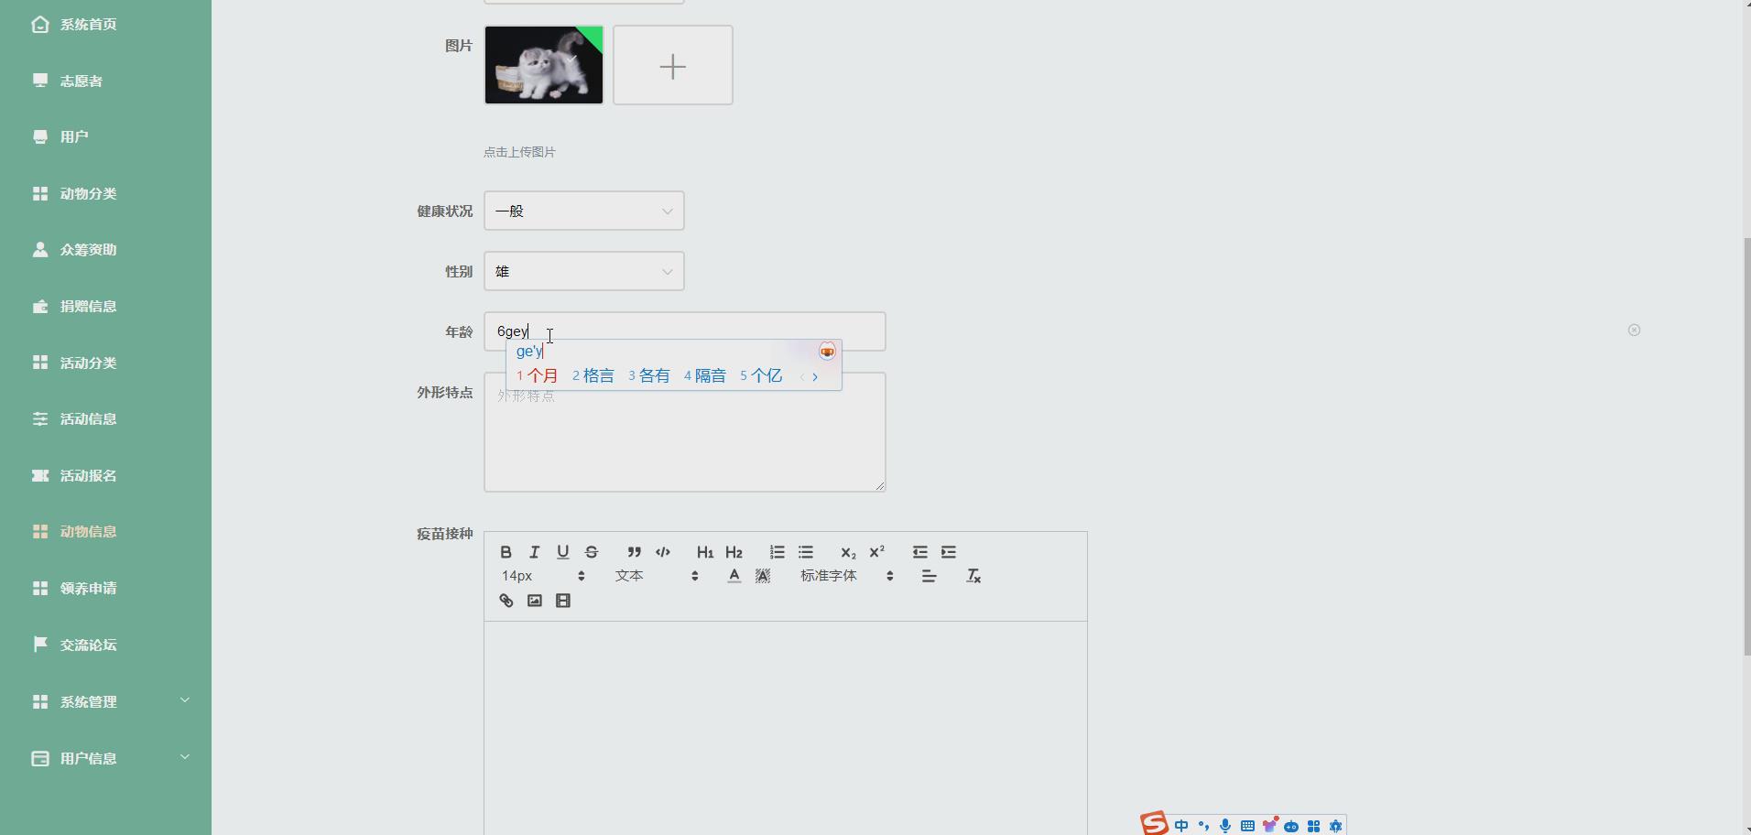
Task: Open the 标准字体 font family dropdown
Action: 846,576
